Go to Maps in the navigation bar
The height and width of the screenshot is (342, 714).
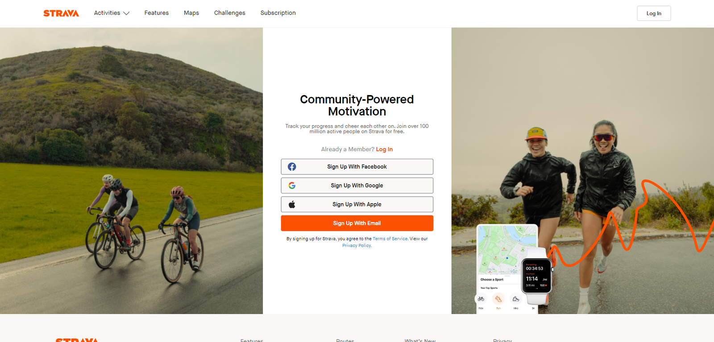tap(191, 13)
